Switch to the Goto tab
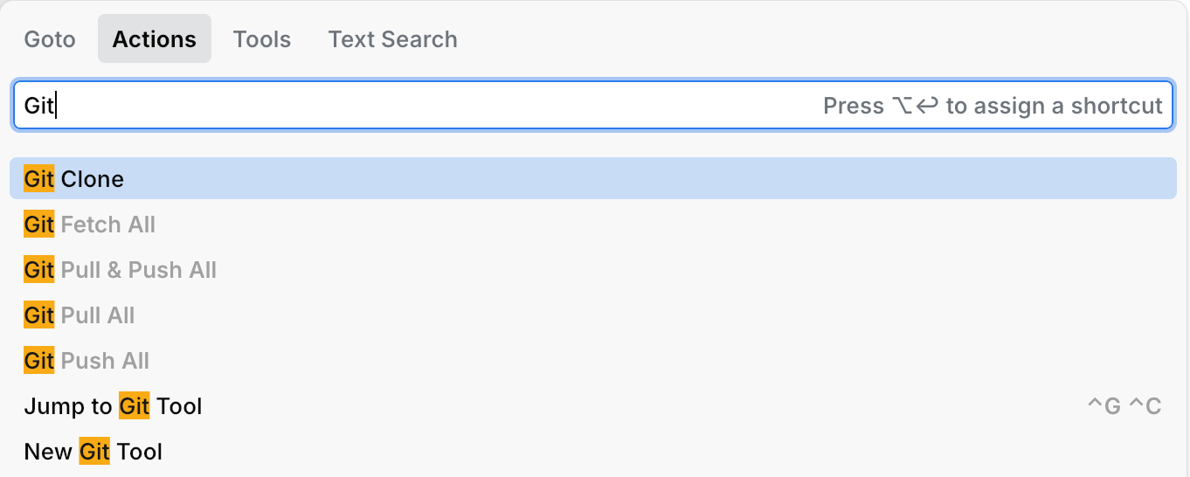 (50, 39)
